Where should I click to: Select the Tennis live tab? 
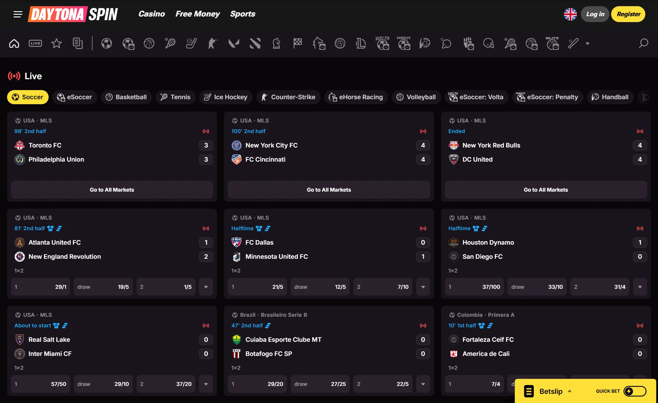tap(176, 97)
